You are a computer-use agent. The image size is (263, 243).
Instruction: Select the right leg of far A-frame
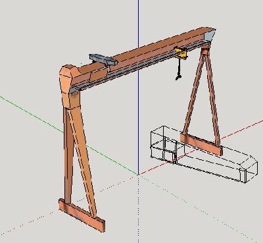coord(212,97)
